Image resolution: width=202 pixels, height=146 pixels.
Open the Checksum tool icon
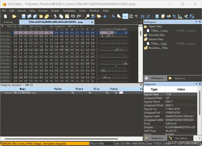(186, 16)
